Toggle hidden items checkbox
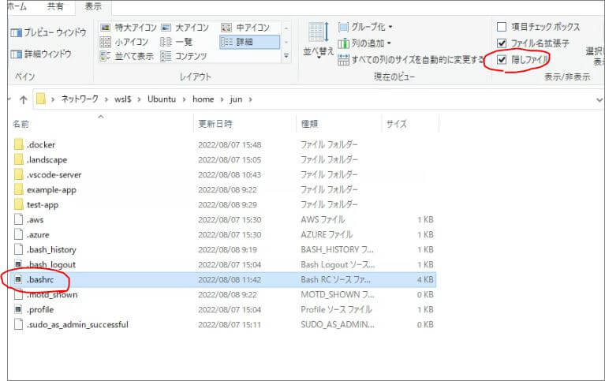The width and height of the screenshot is (605, 381). tap(502, 59)
